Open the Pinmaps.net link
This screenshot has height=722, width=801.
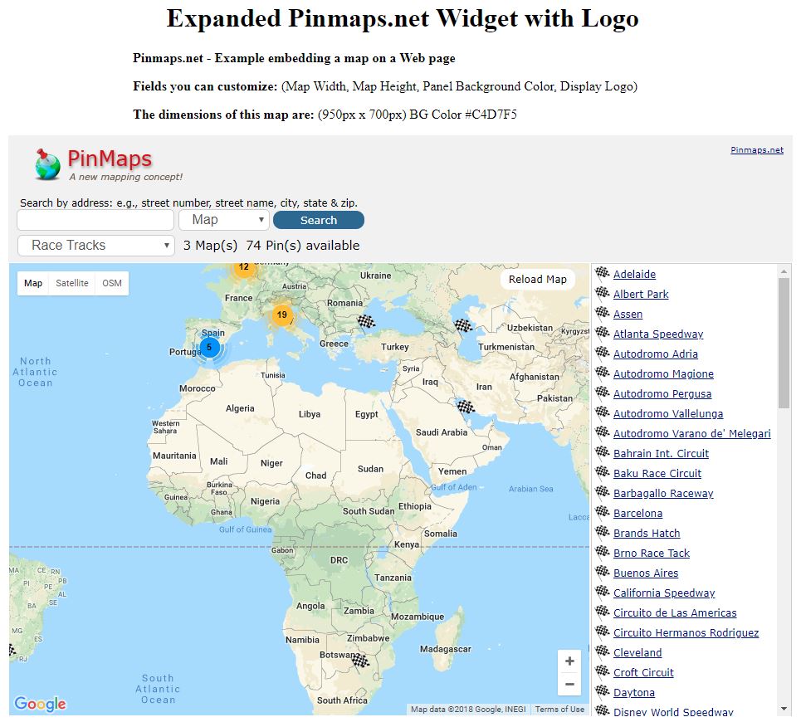(756, 150)
